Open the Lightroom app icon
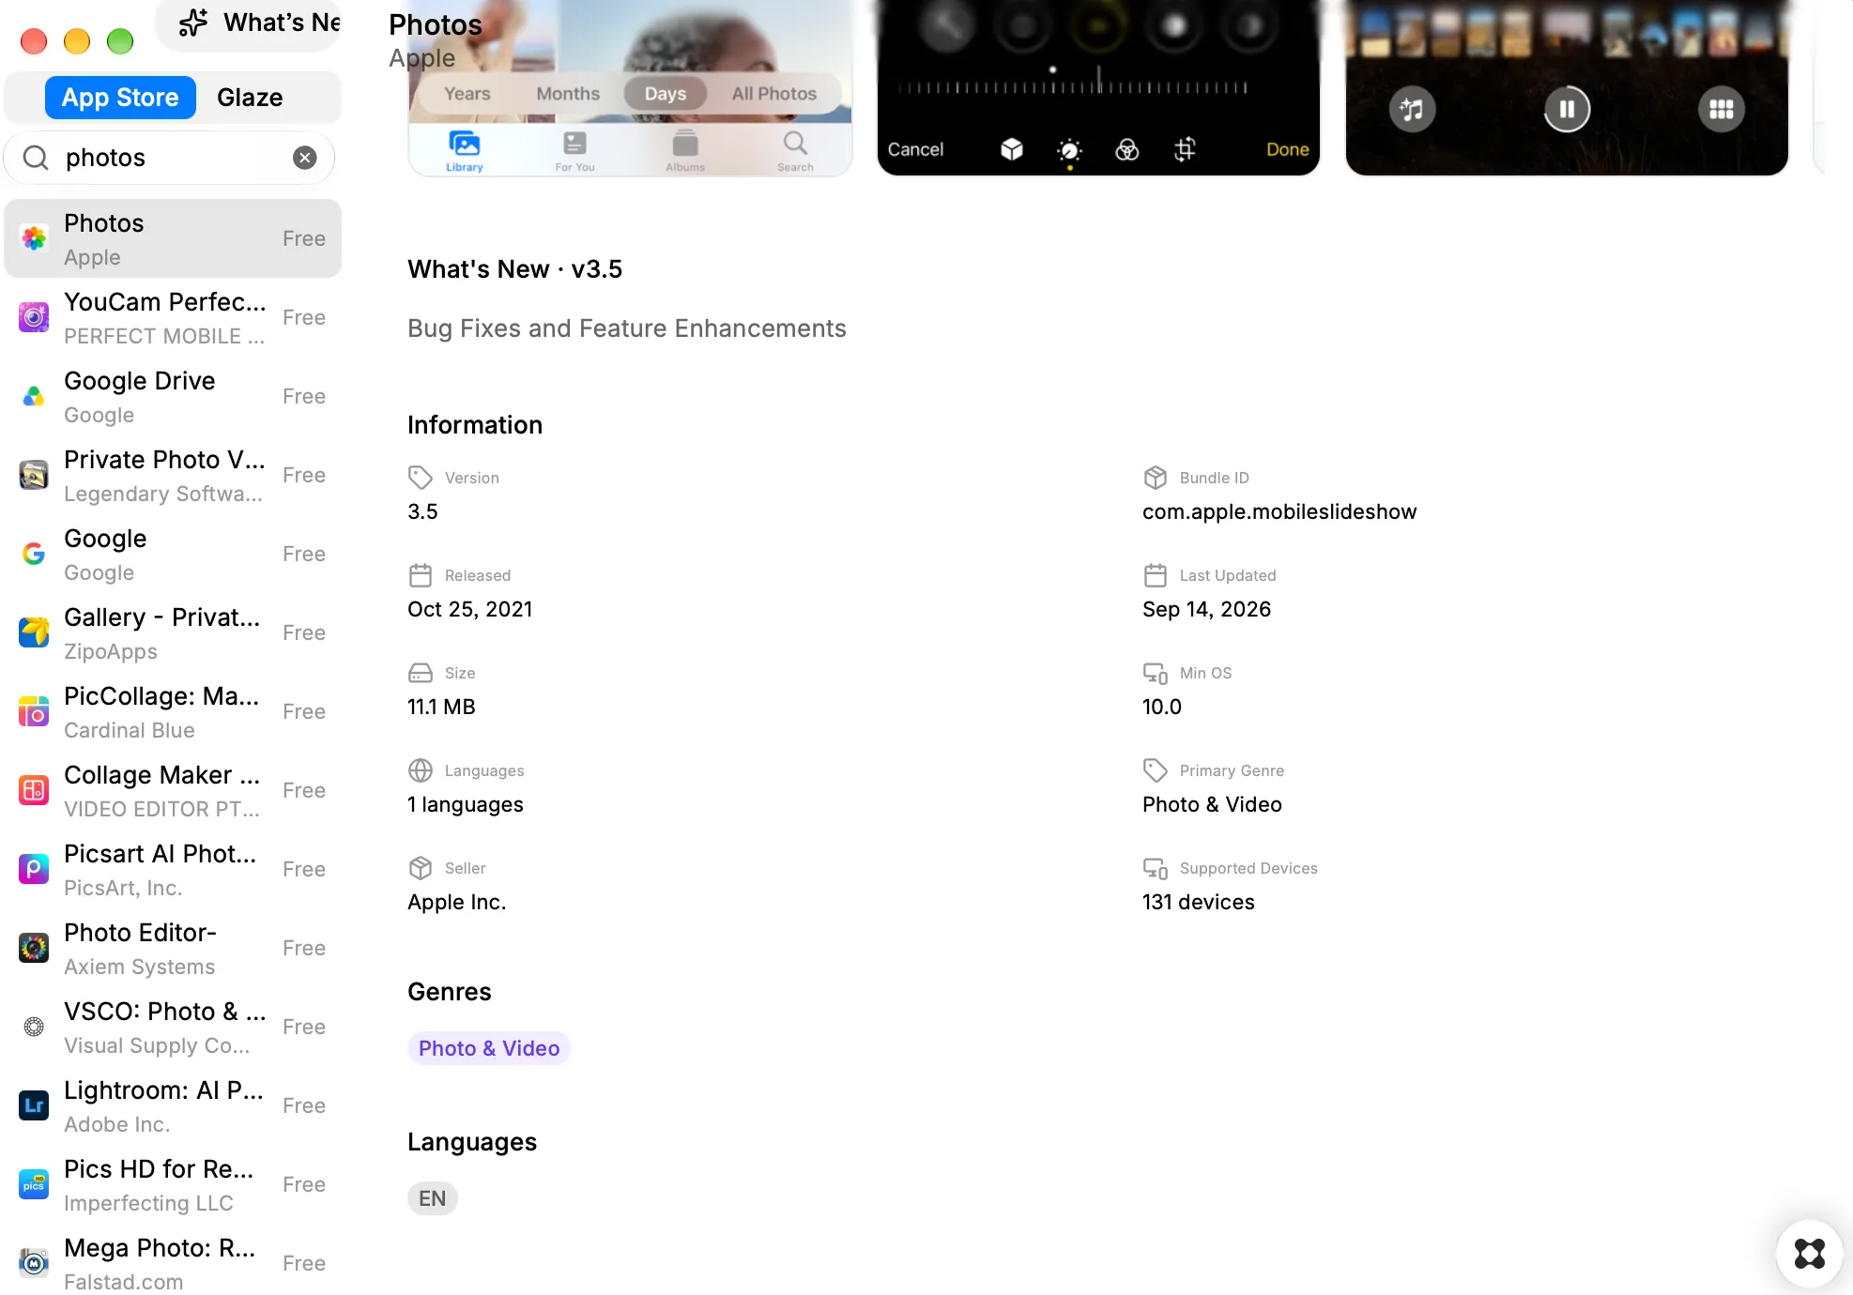This screenshot has width=1853, height=1295. [34, 1105]
